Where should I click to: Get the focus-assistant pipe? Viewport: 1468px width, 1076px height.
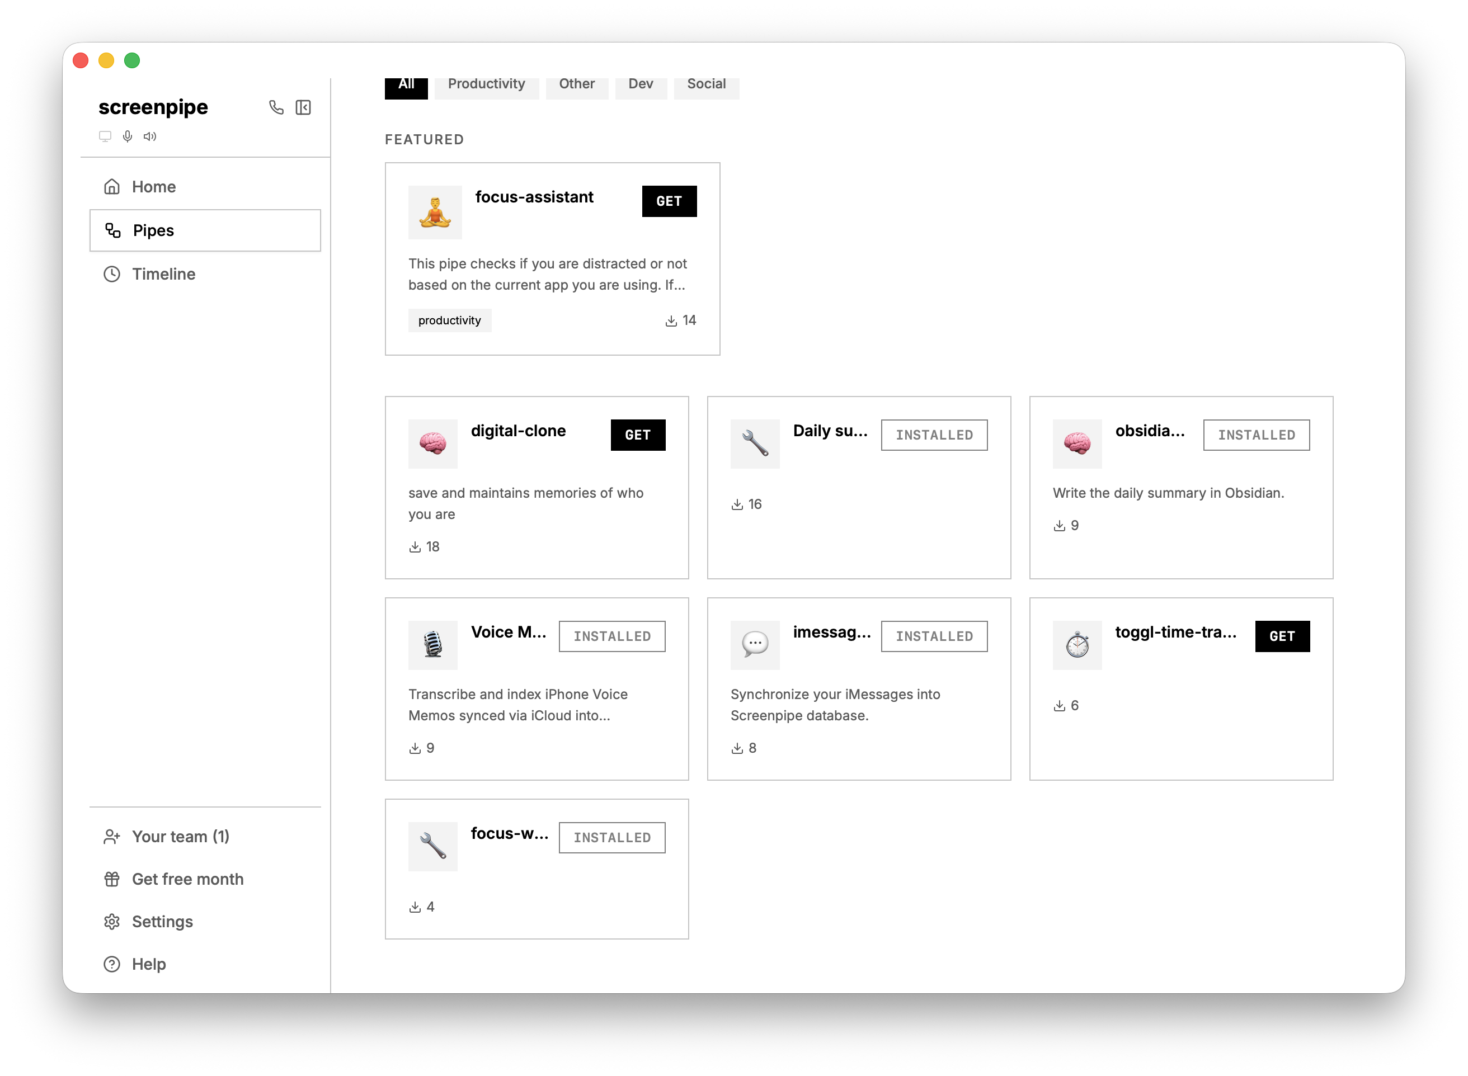[x=669, y=201]
